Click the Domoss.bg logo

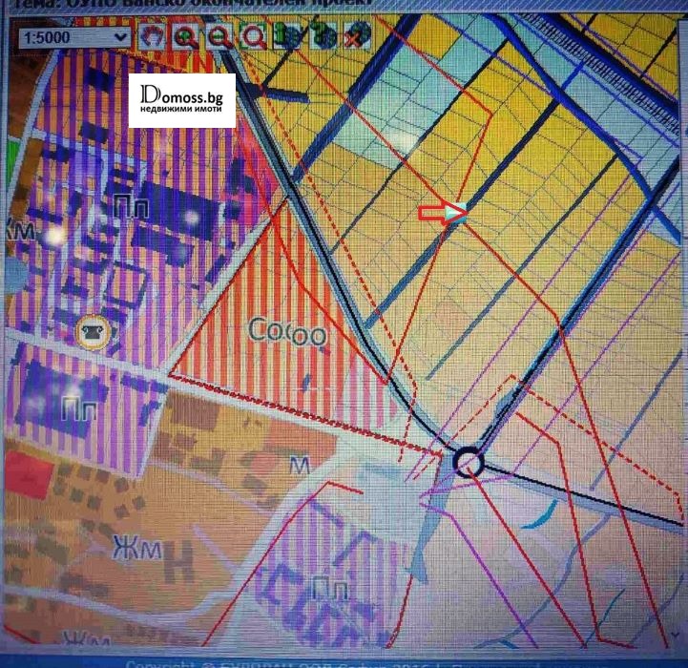(182, 100)
